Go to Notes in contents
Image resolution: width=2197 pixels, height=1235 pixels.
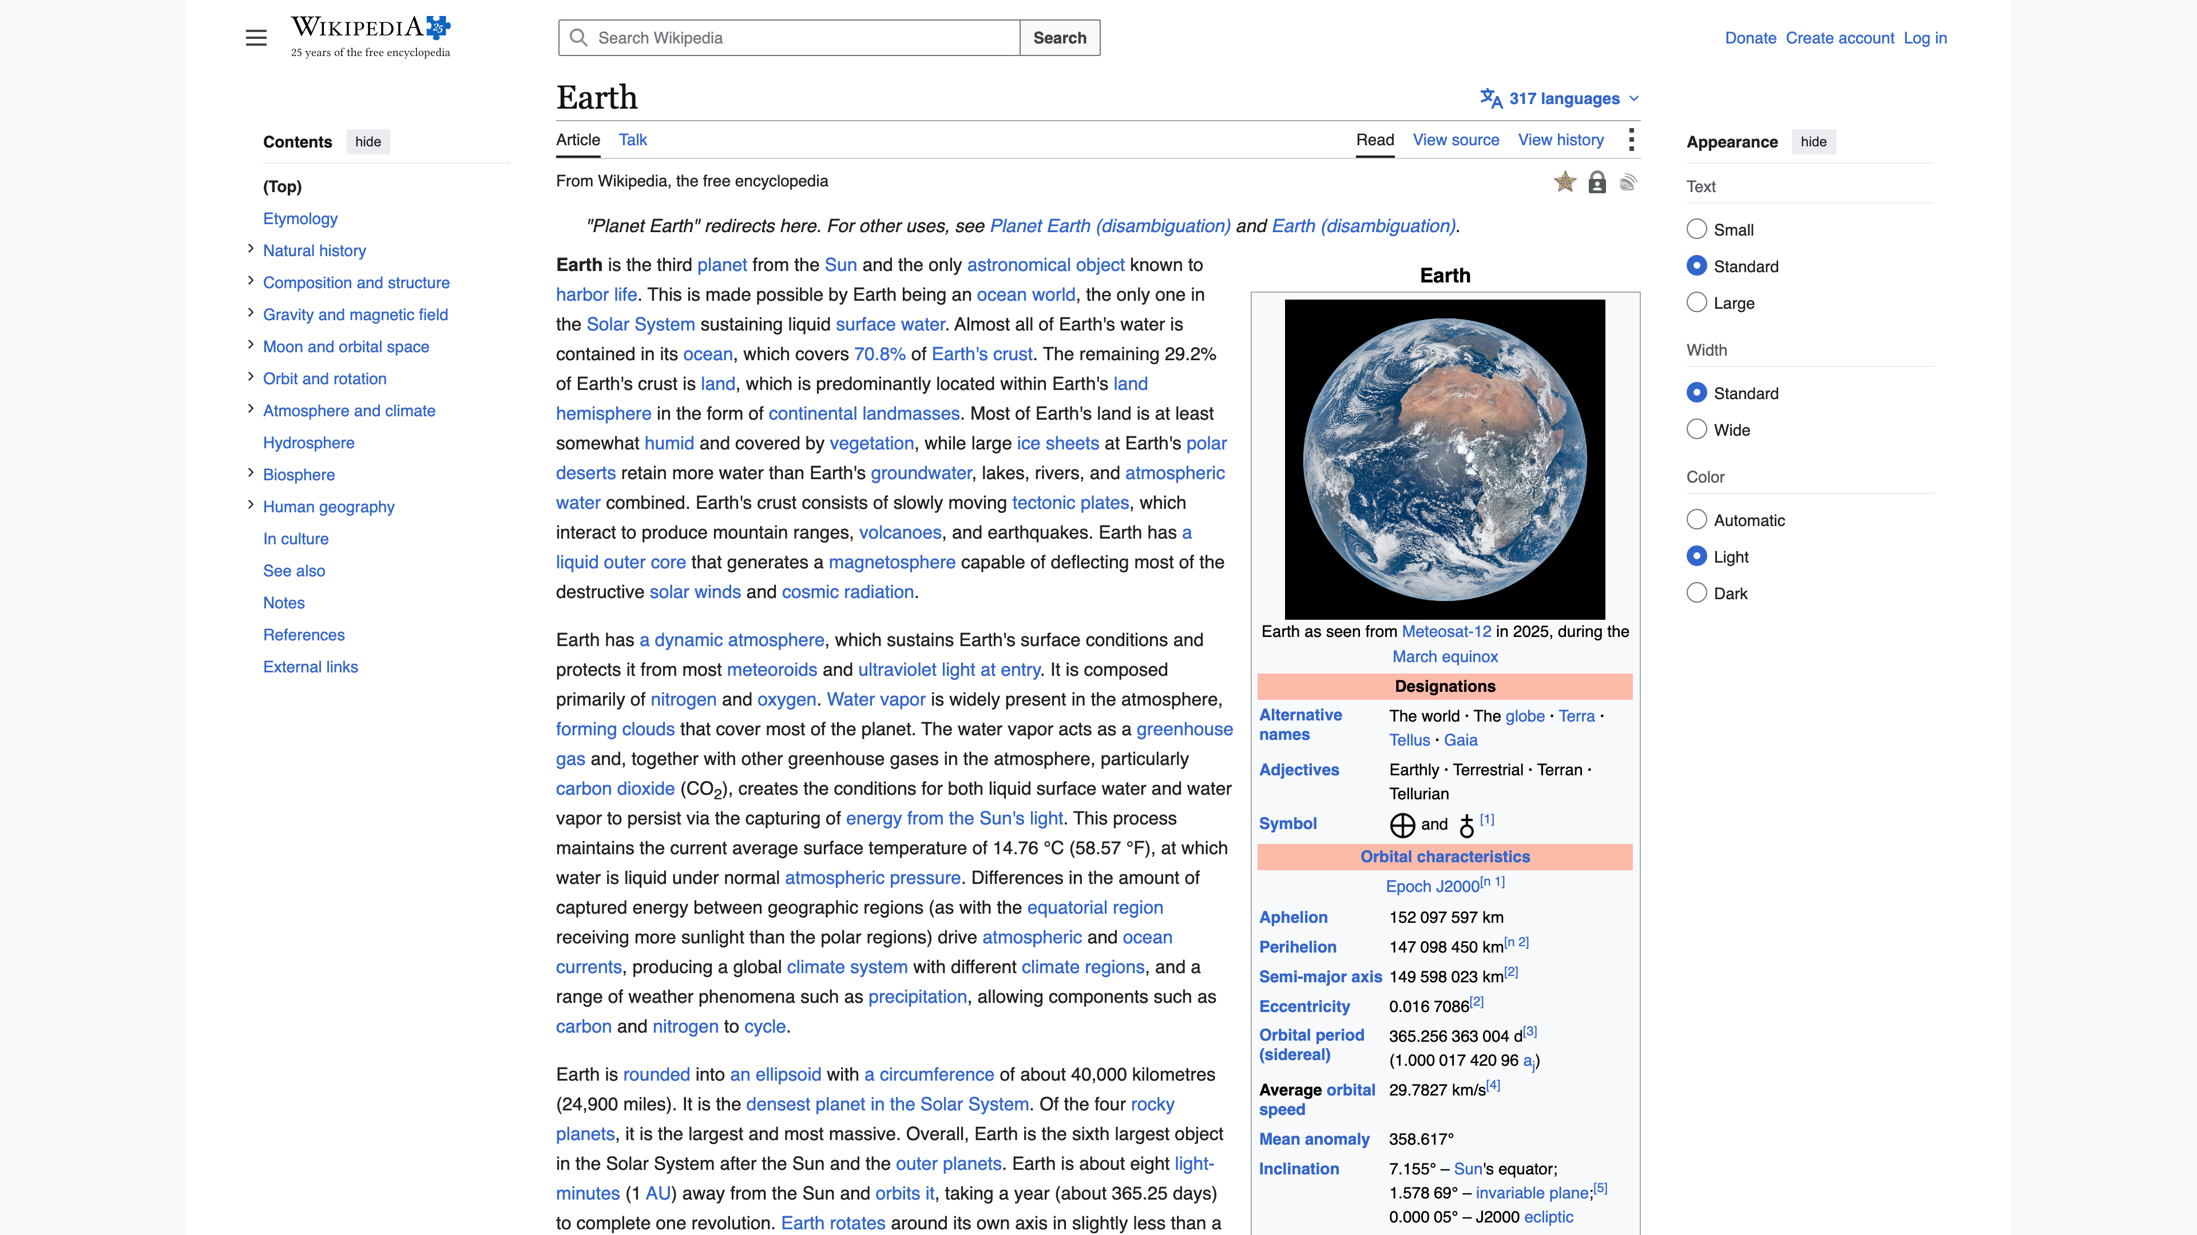pos(284,603)
